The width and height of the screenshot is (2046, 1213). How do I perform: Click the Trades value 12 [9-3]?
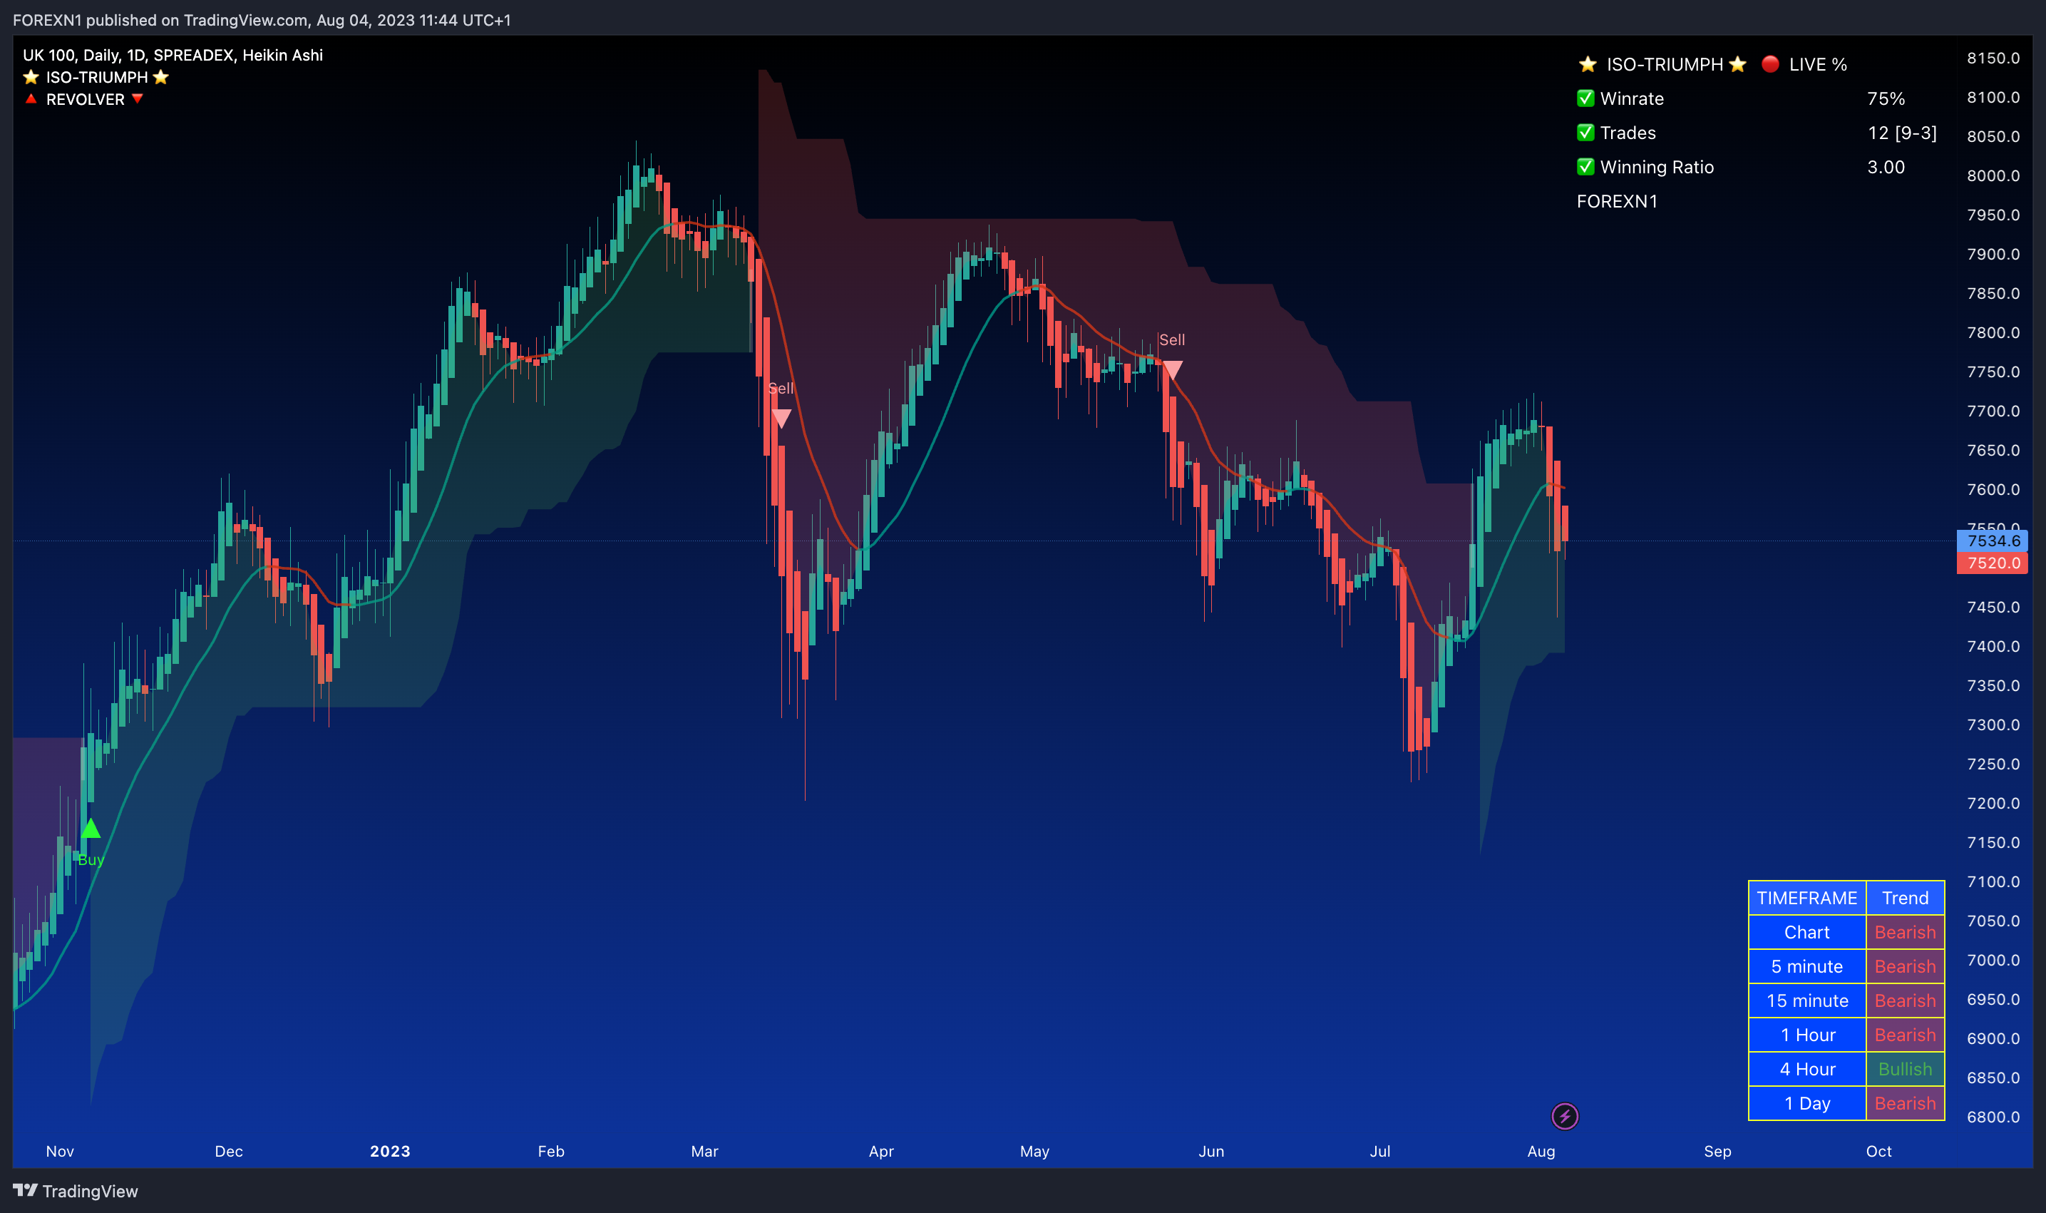coord(1902,133)
